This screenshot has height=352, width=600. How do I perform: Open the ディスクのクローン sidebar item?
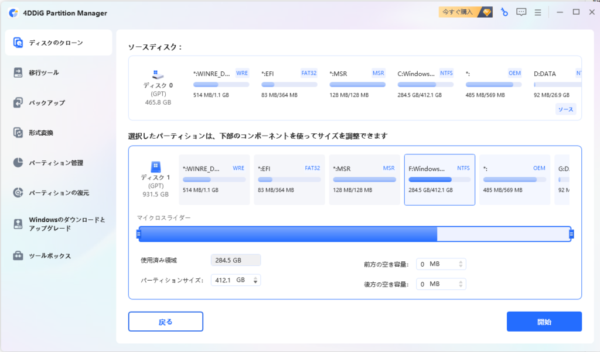point(59,43)
